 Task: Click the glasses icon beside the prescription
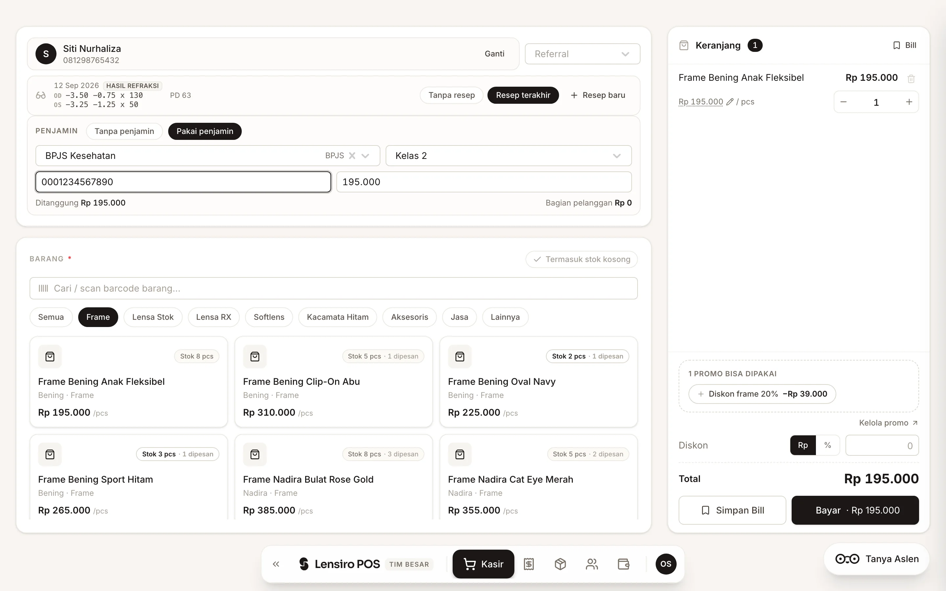(x=41, y=95)
